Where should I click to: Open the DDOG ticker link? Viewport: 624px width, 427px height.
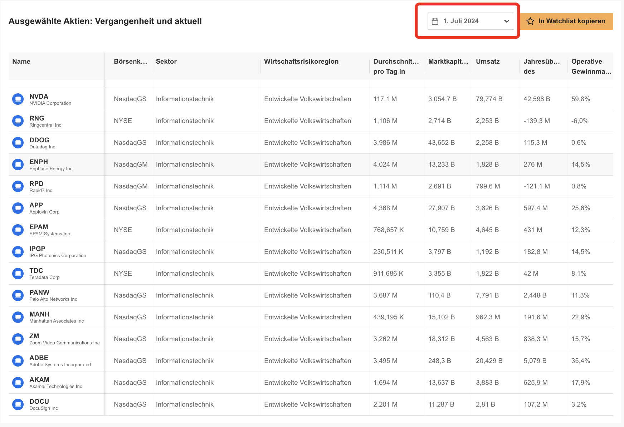tap(39, 140)
